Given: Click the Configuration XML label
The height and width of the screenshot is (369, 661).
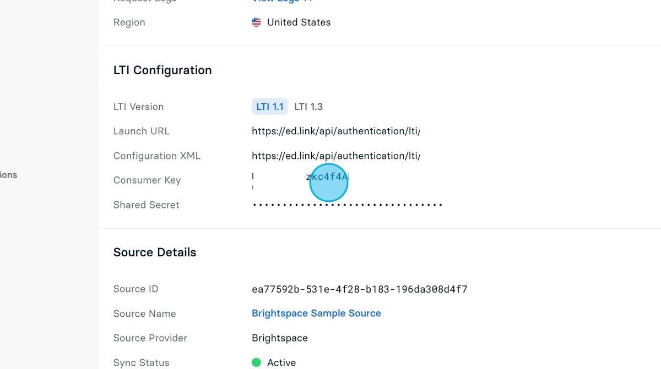Looking at the screenshot, I should coord(157,156).
